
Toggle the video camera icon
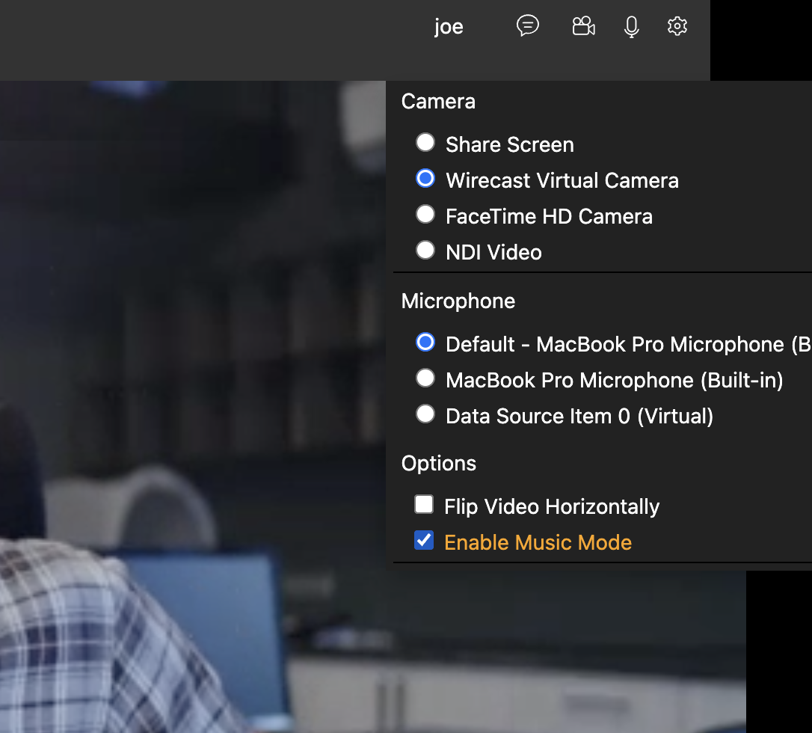coord(584,26)
